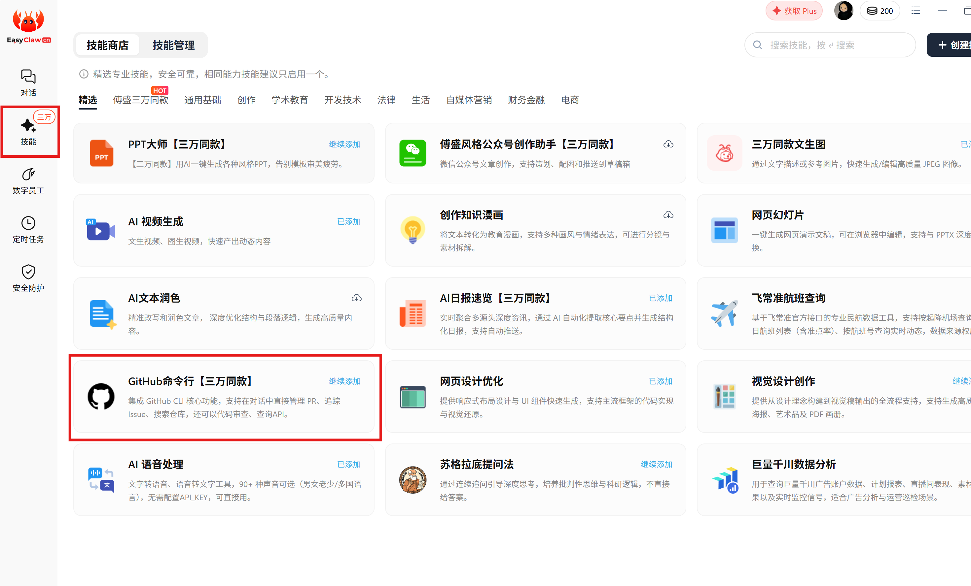This screenshot has width=971, height=586.
Task: Click the 飞常准航班查询 airplane icon
Action: tap(724, 313)
